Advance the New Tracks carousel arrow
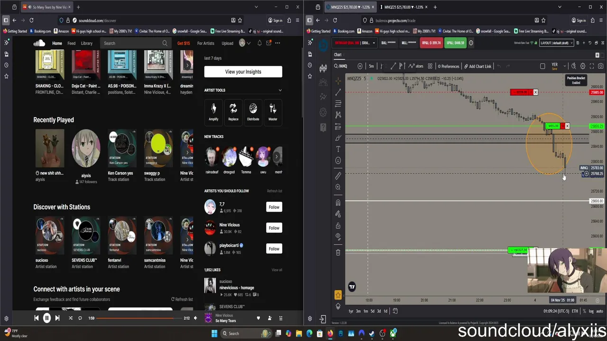 tap(277, 156)
